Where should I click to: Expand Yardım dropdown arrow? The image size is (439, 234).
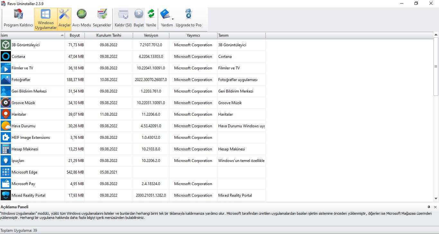[173, 19]
